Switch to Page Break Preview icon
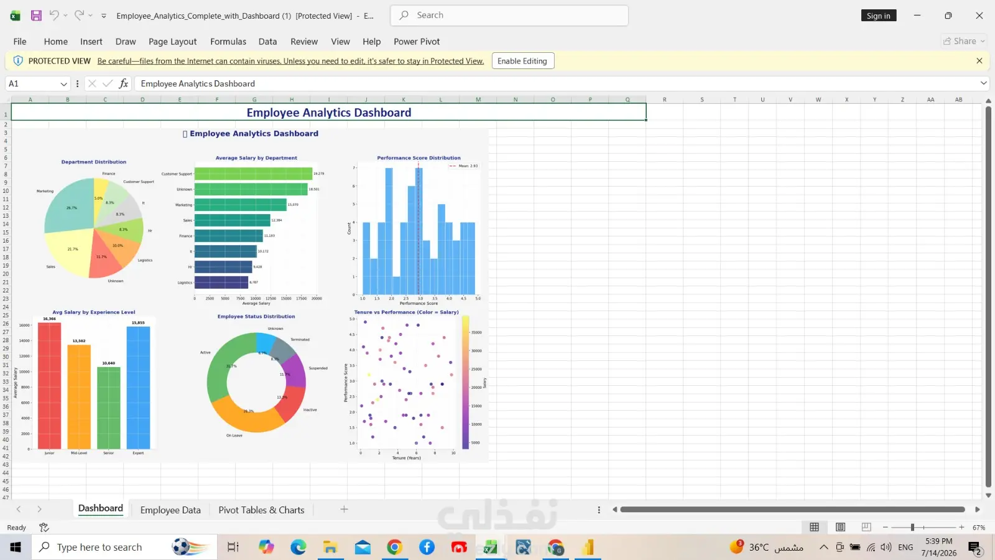This screenshot has width=995, height=560. pyautogui.click(x=866, y=528)
